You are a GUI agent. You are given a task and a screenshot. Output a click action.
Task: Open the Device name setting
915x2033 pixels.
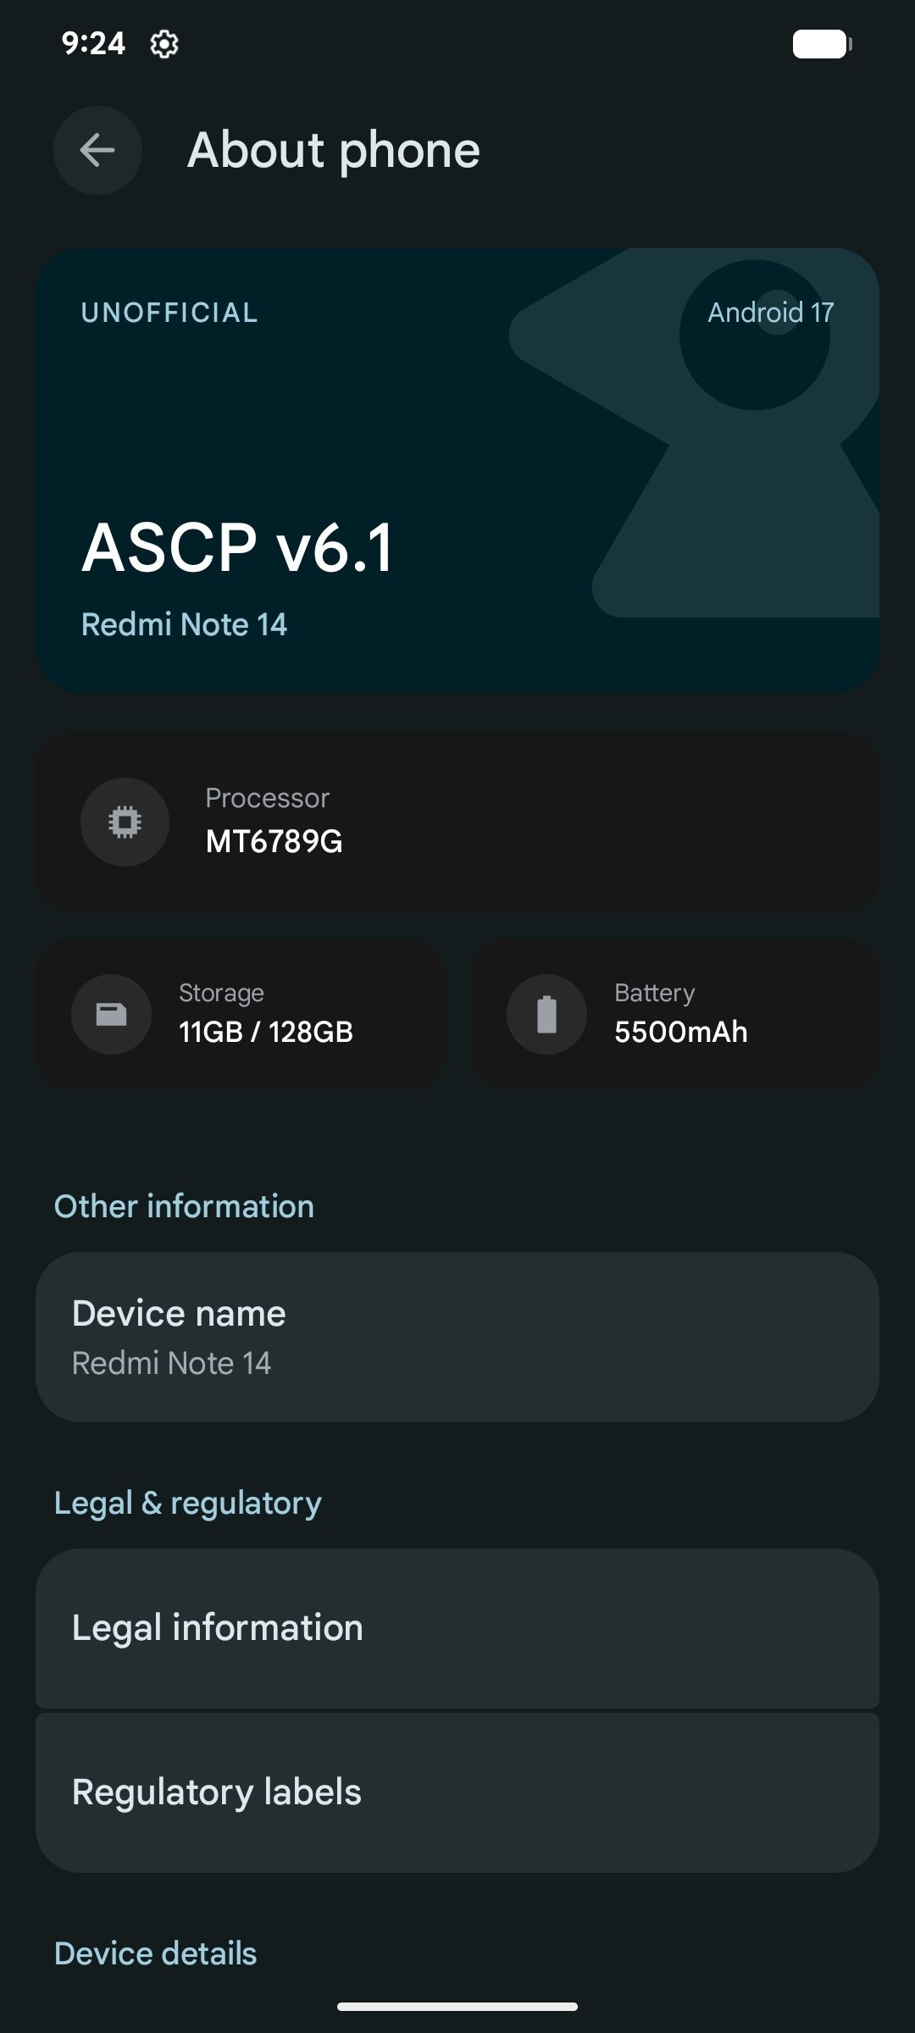457,1337
